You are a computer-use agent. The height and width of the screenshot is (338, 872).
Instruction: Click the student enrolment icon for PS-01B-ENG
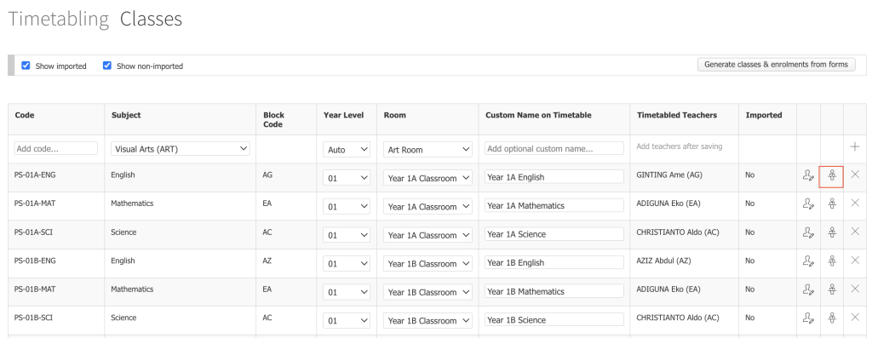tap(831, 261)
